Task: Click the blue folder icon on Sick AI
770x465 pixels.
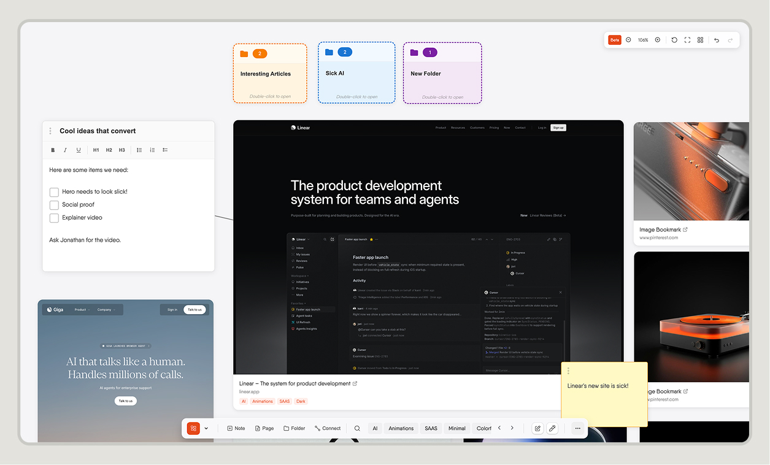Action: click(329, 52)
